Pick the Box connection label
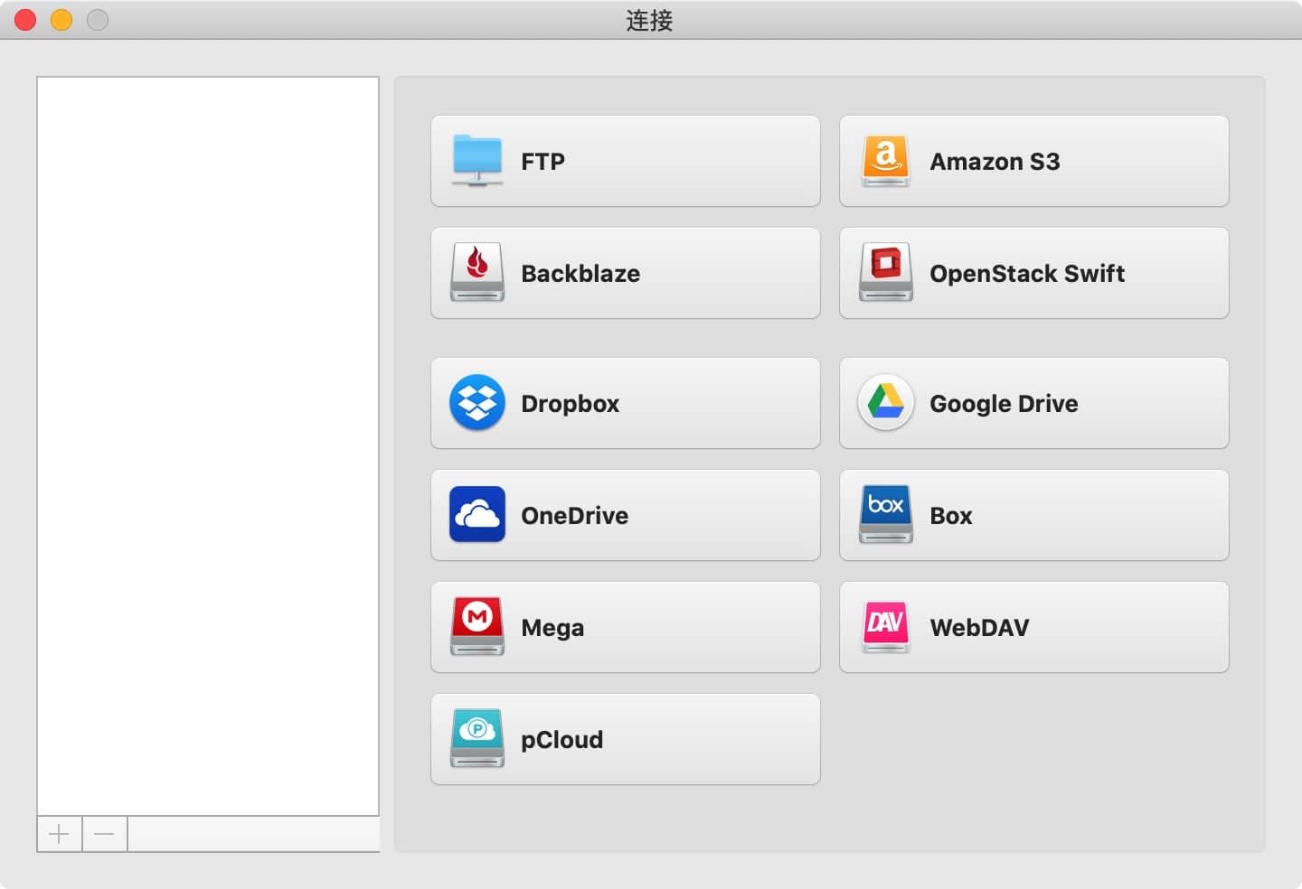Screen dimensions: 1302x889 click(951, 516)
